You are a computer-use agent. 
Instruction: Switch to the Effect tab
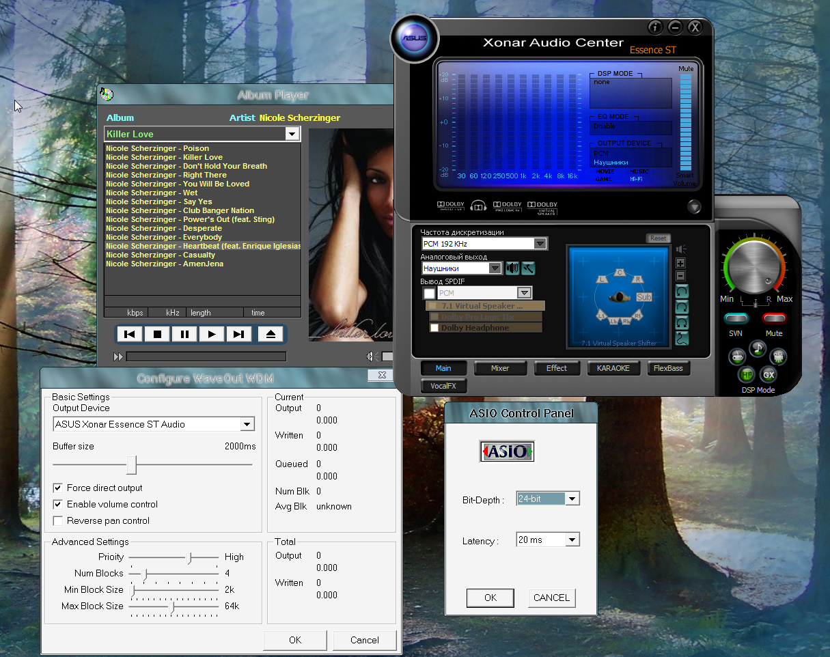(x=557, y=368)
